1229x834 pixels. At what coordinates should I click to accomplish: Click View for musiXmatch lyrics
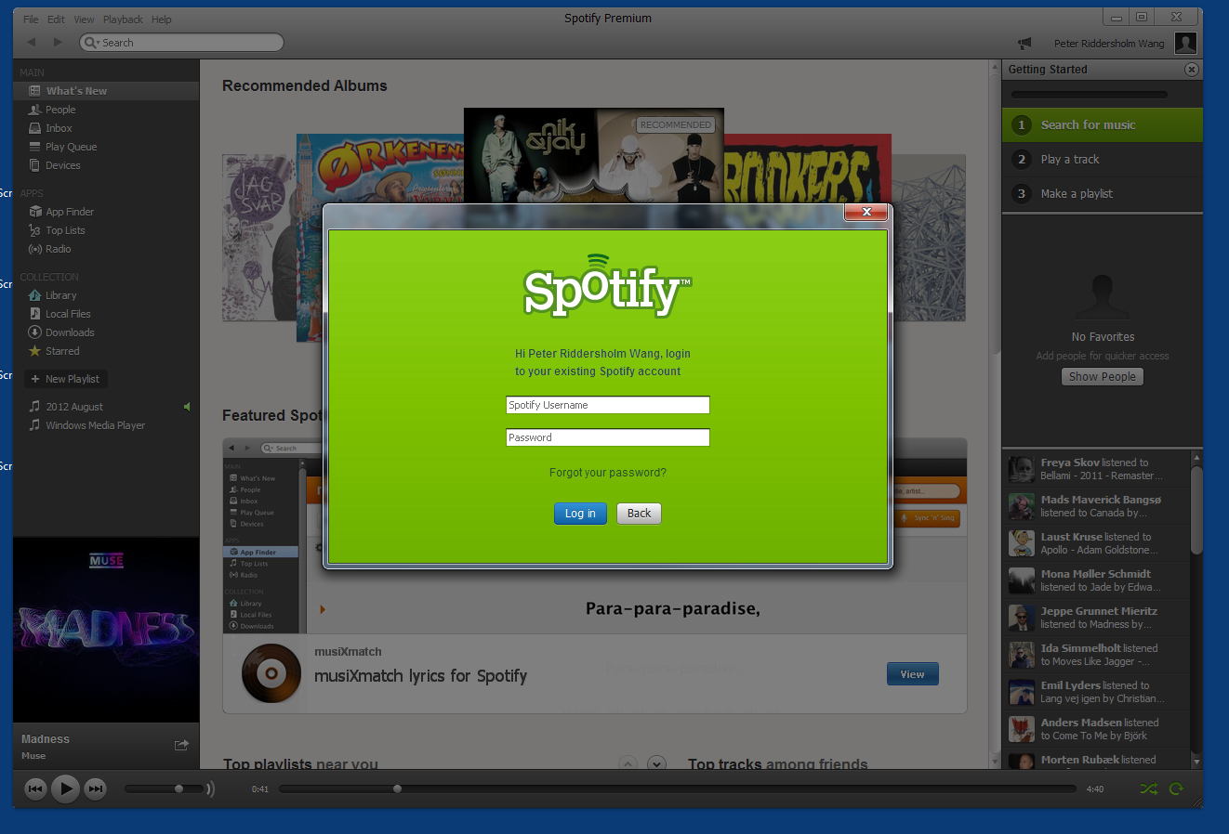coord(912,674)
